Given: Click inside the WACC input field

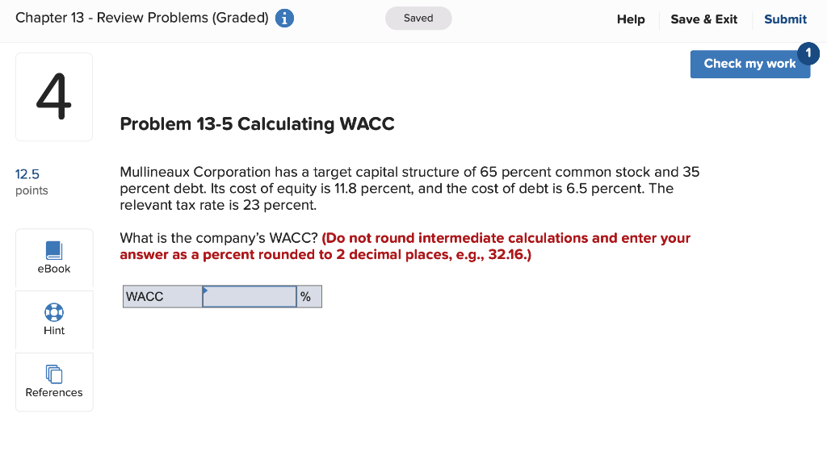Looking at the screenshot, I should [249, 296].
